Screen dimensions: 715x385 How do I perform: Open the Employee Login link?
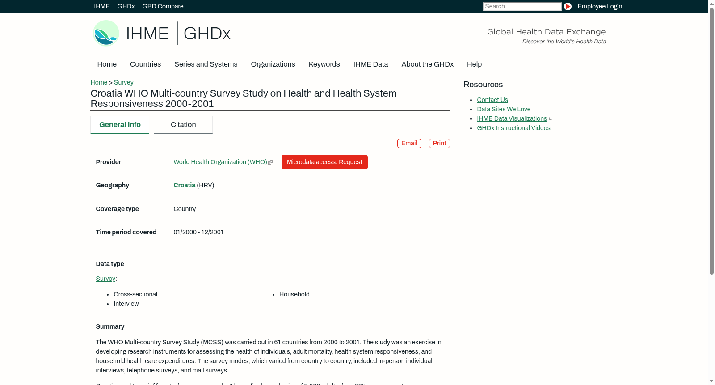pyautogui.click(x=600, y=6)
